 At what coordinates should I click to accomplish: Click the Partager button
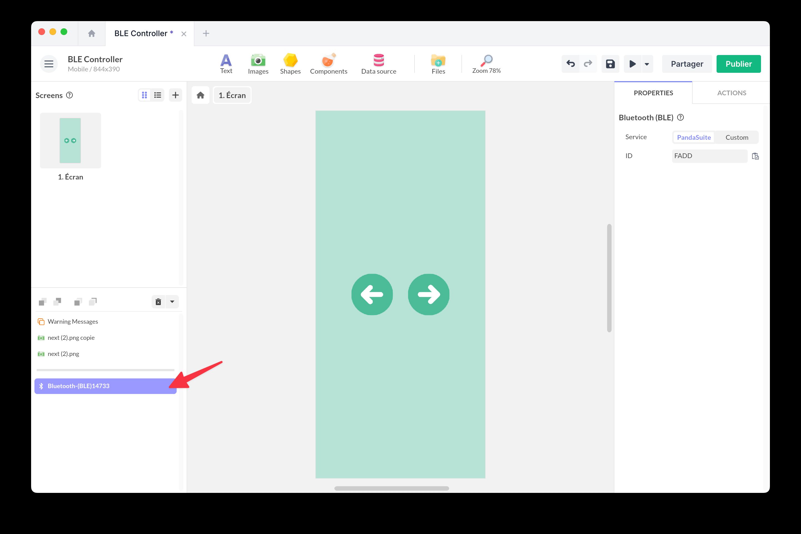pos(687,63)
